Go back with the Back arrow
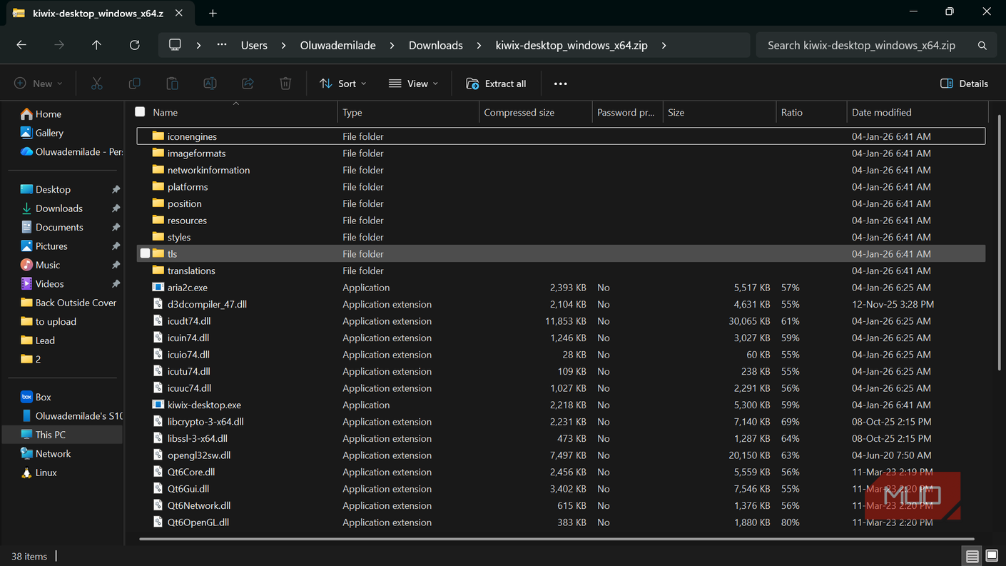This screenshot has width=1006, height=566. point(21,45)
